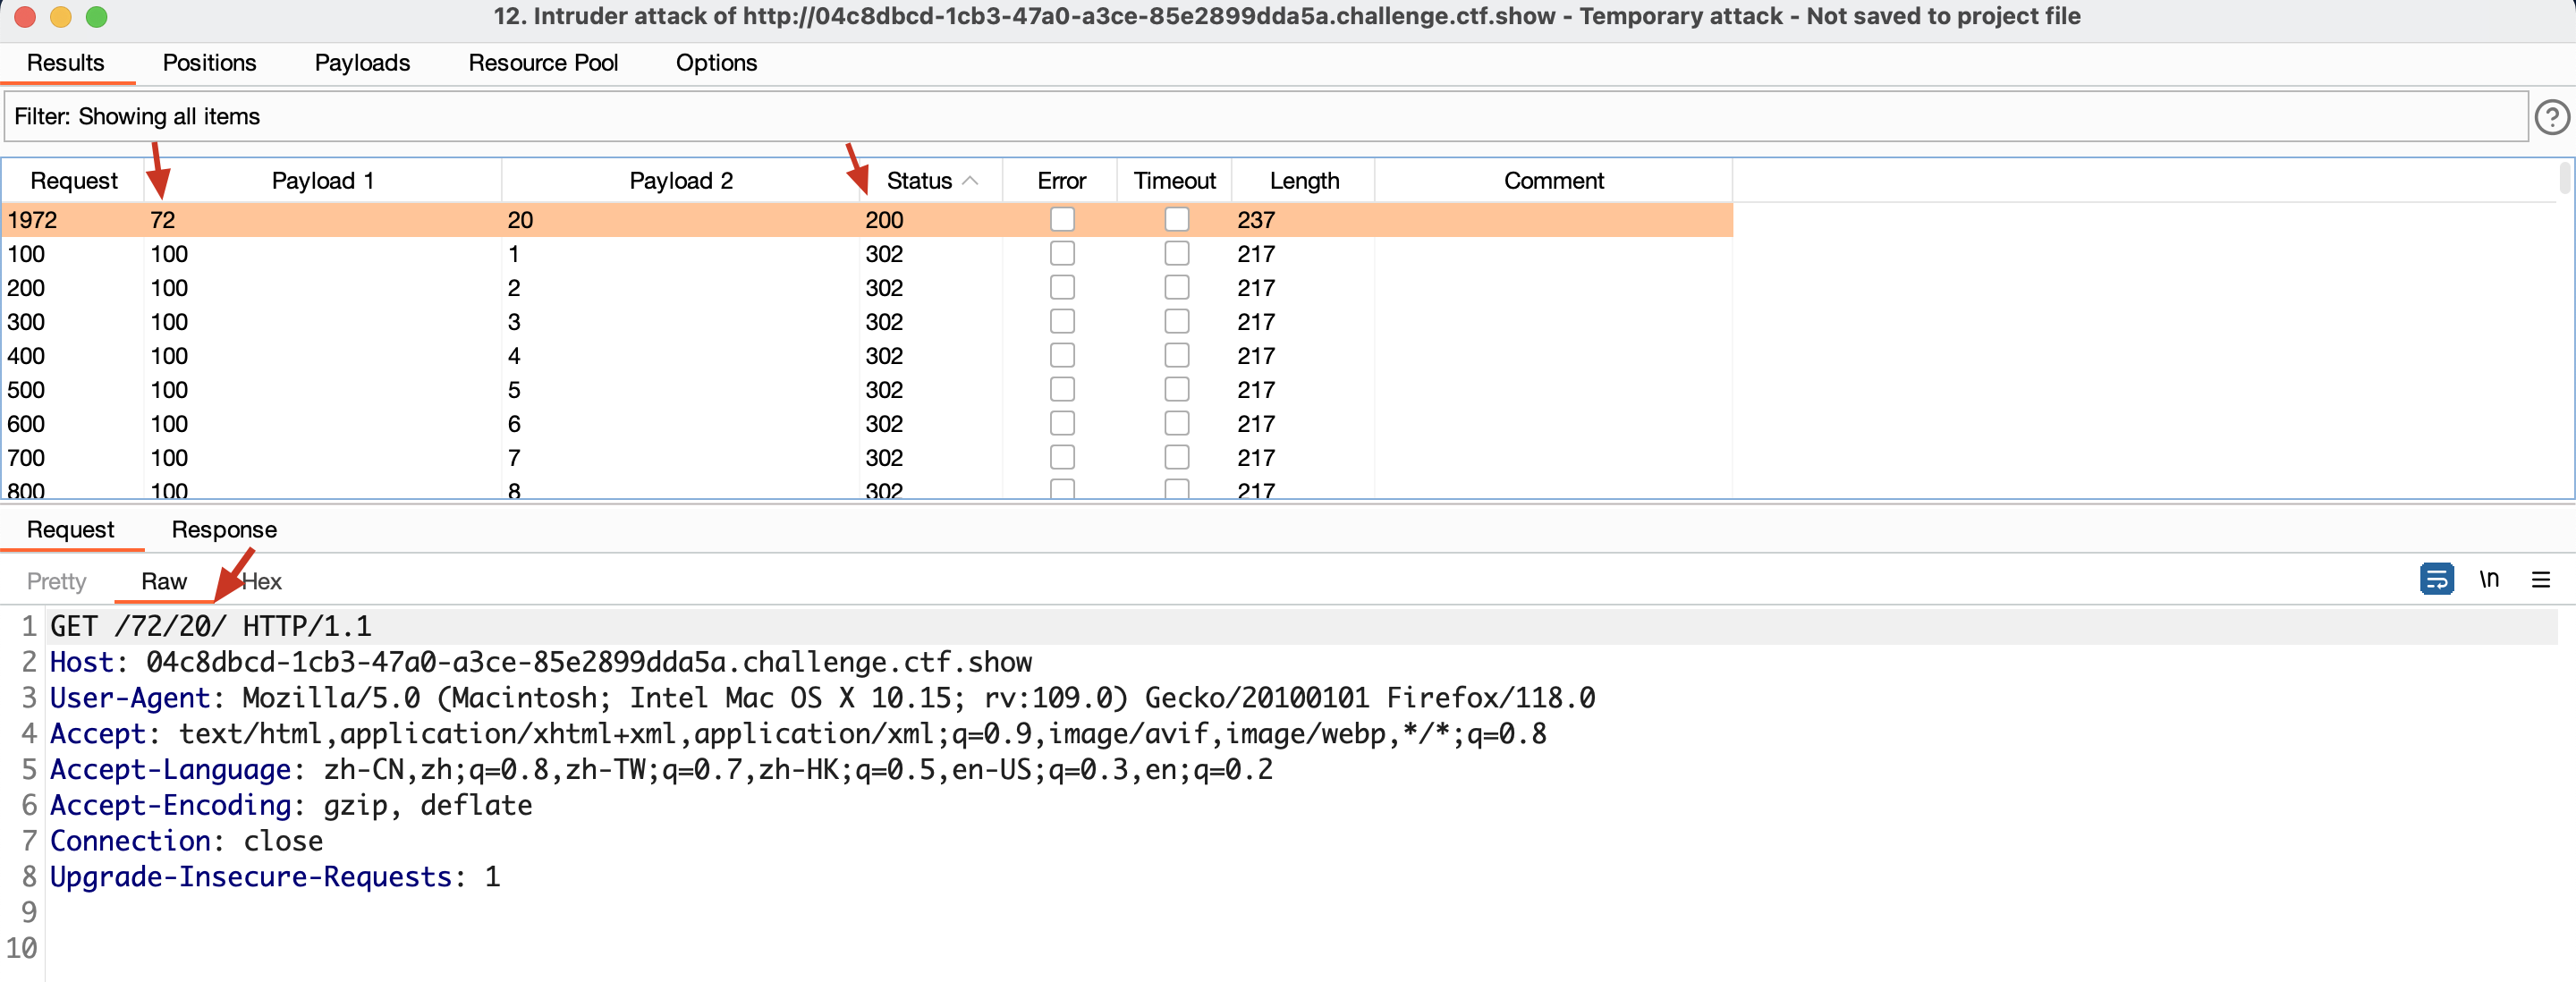The height and width of the screenshot is (982, 2576).
Task: Select the row for request 300
Action: [868, 322]
